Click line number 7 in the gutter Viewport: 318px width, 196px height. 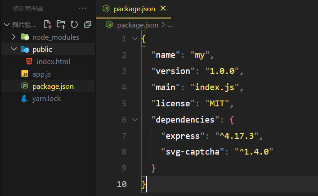[124, 136]
